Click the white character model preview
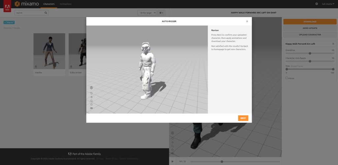This screenshot has width=338, height=165. coord(147,71)
